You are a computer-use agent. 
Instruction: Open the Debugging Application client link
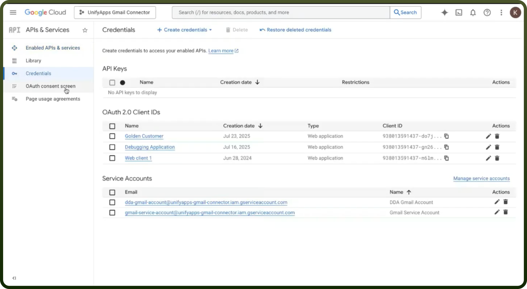(x=150, y=147)
